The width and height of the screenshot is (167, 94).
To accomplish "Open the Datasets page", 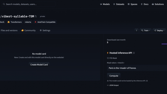I will pos(119,4).
